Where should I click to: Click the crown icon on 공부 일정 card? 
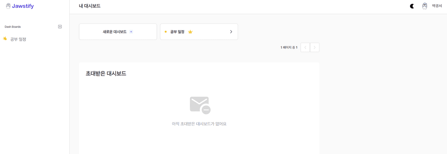[x=190, y=32]
